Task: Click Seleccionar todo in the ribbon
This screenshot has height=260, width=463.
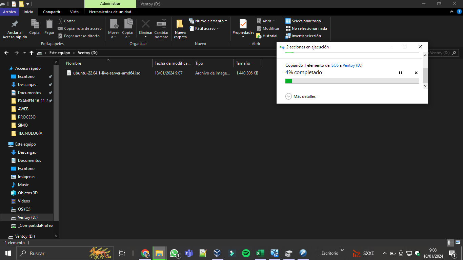Action: tap(303, 21)
